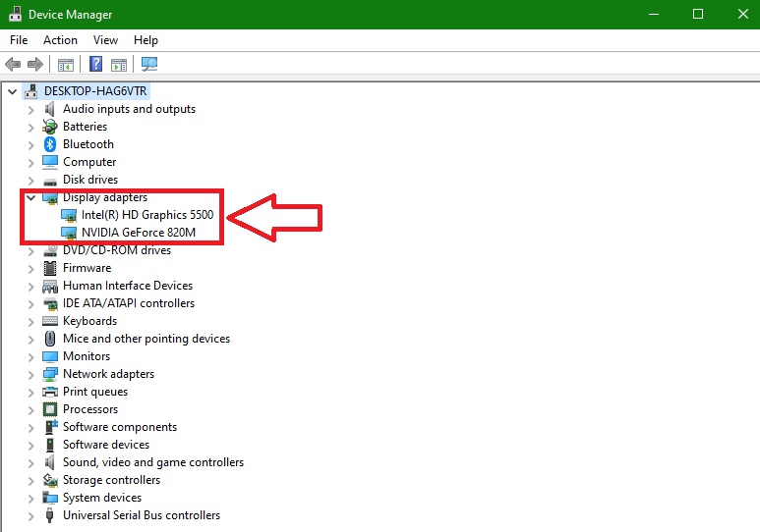Click the Network adapters icon
The width and height of the screenshot is (760, 532).
(50, 374)
